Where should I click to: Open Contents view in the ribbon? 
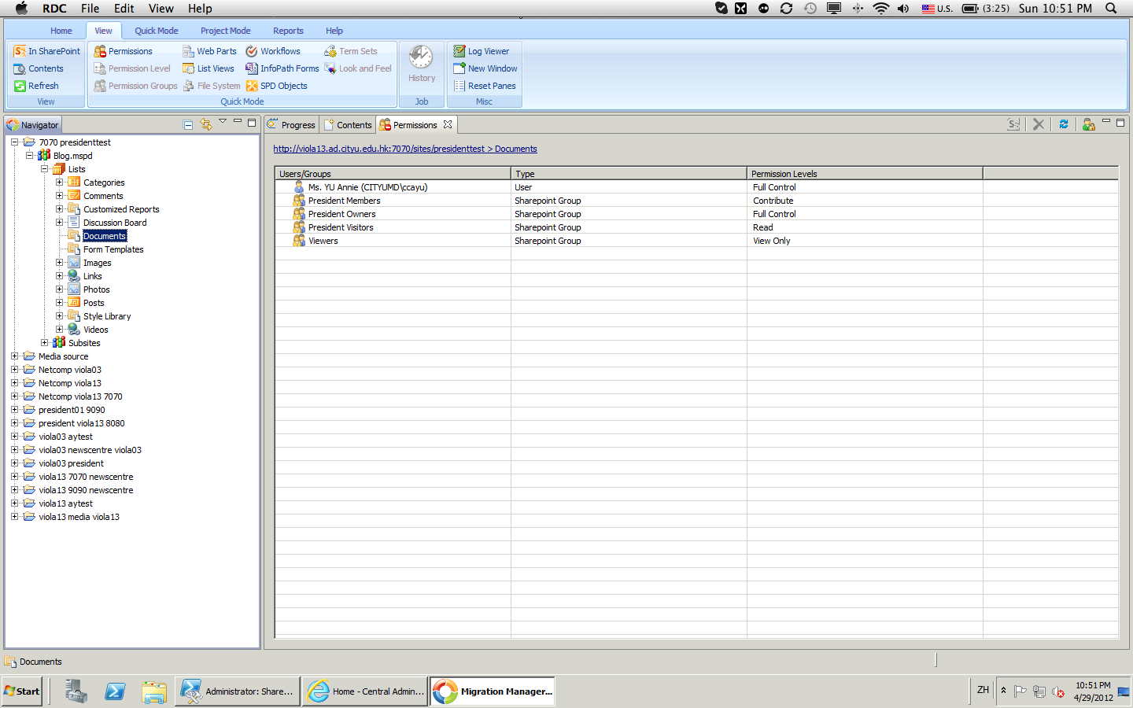[39, 68]
